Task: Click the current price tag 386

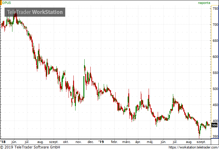Action: pyautogui.click(x=214, y=125)
